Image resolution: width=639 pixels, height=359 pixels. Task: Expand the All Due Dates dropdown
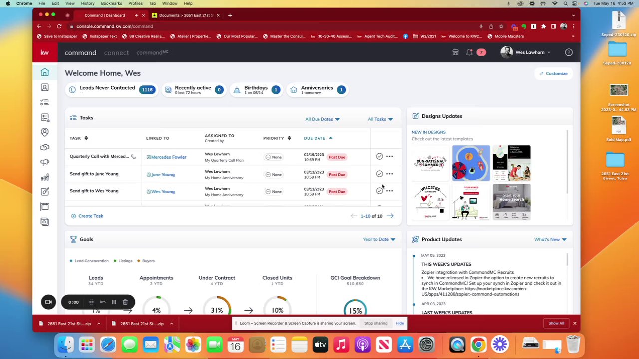coord(322,119)
